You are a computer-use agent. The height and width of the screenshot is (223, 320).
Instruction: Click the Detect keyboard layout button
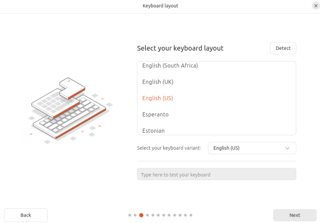pyautogui.click(x=283, y=48)
